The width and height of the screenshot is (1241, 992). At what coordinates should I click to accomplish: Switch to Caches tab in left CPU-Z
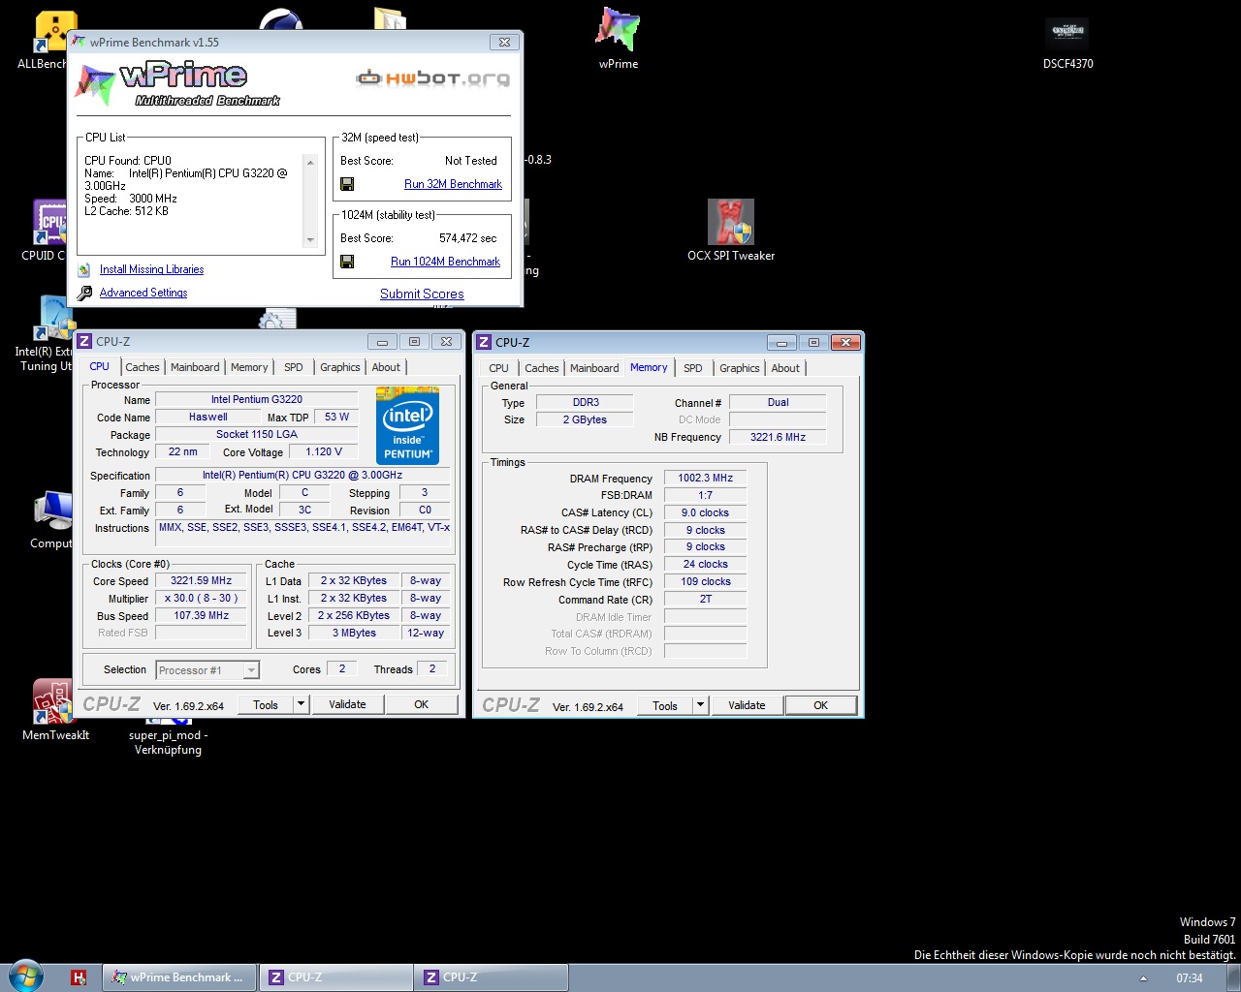point(143,367)
